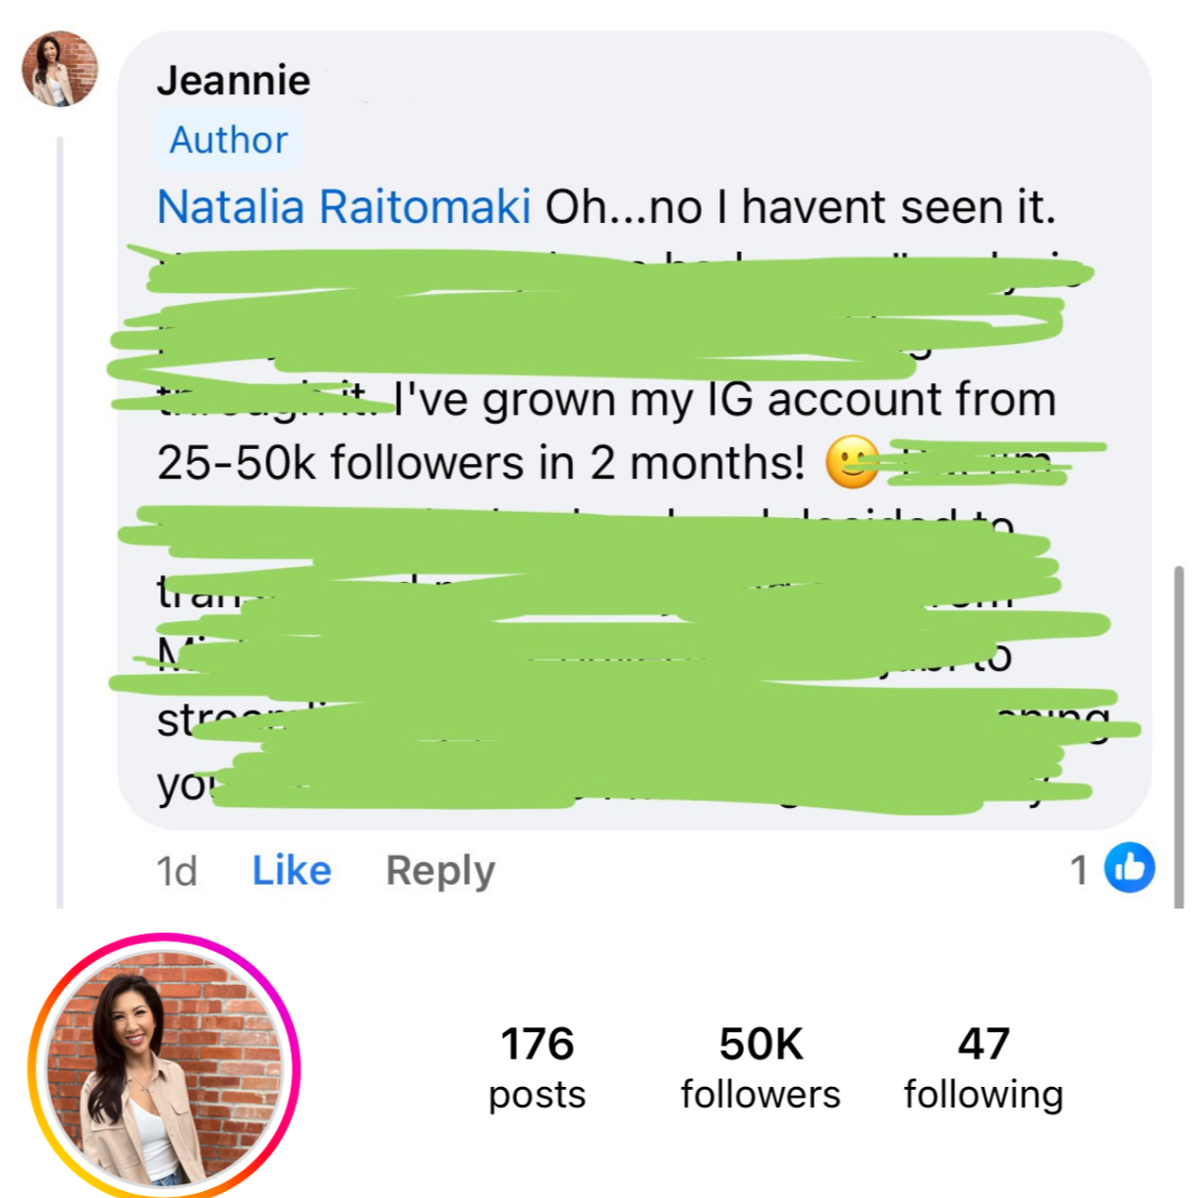Click the Author badge label
Viewport: 1194px width, 1198px height.
[x=229, y=140]
